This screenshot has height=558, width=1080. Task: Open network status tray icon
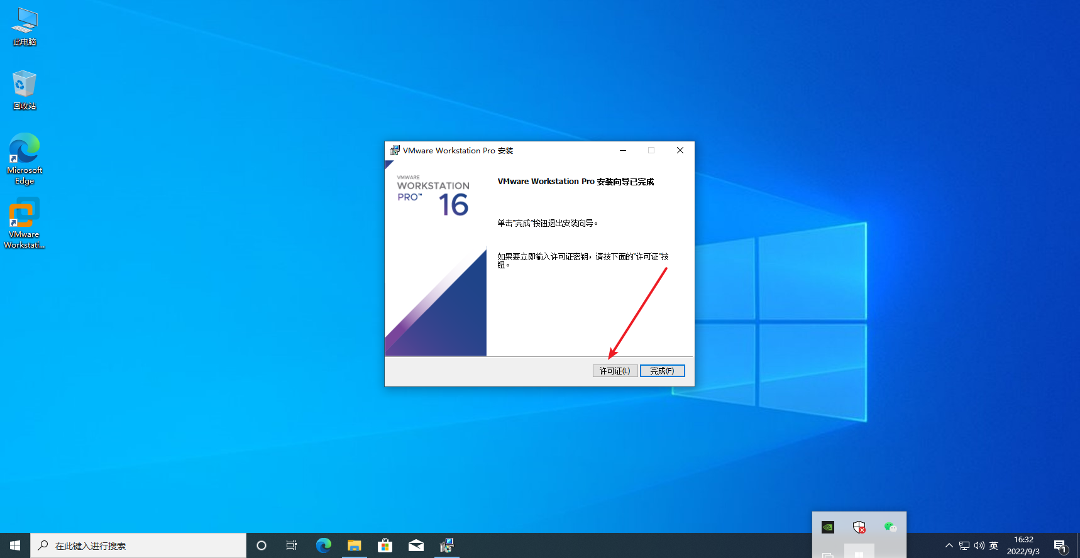point(964,545)
